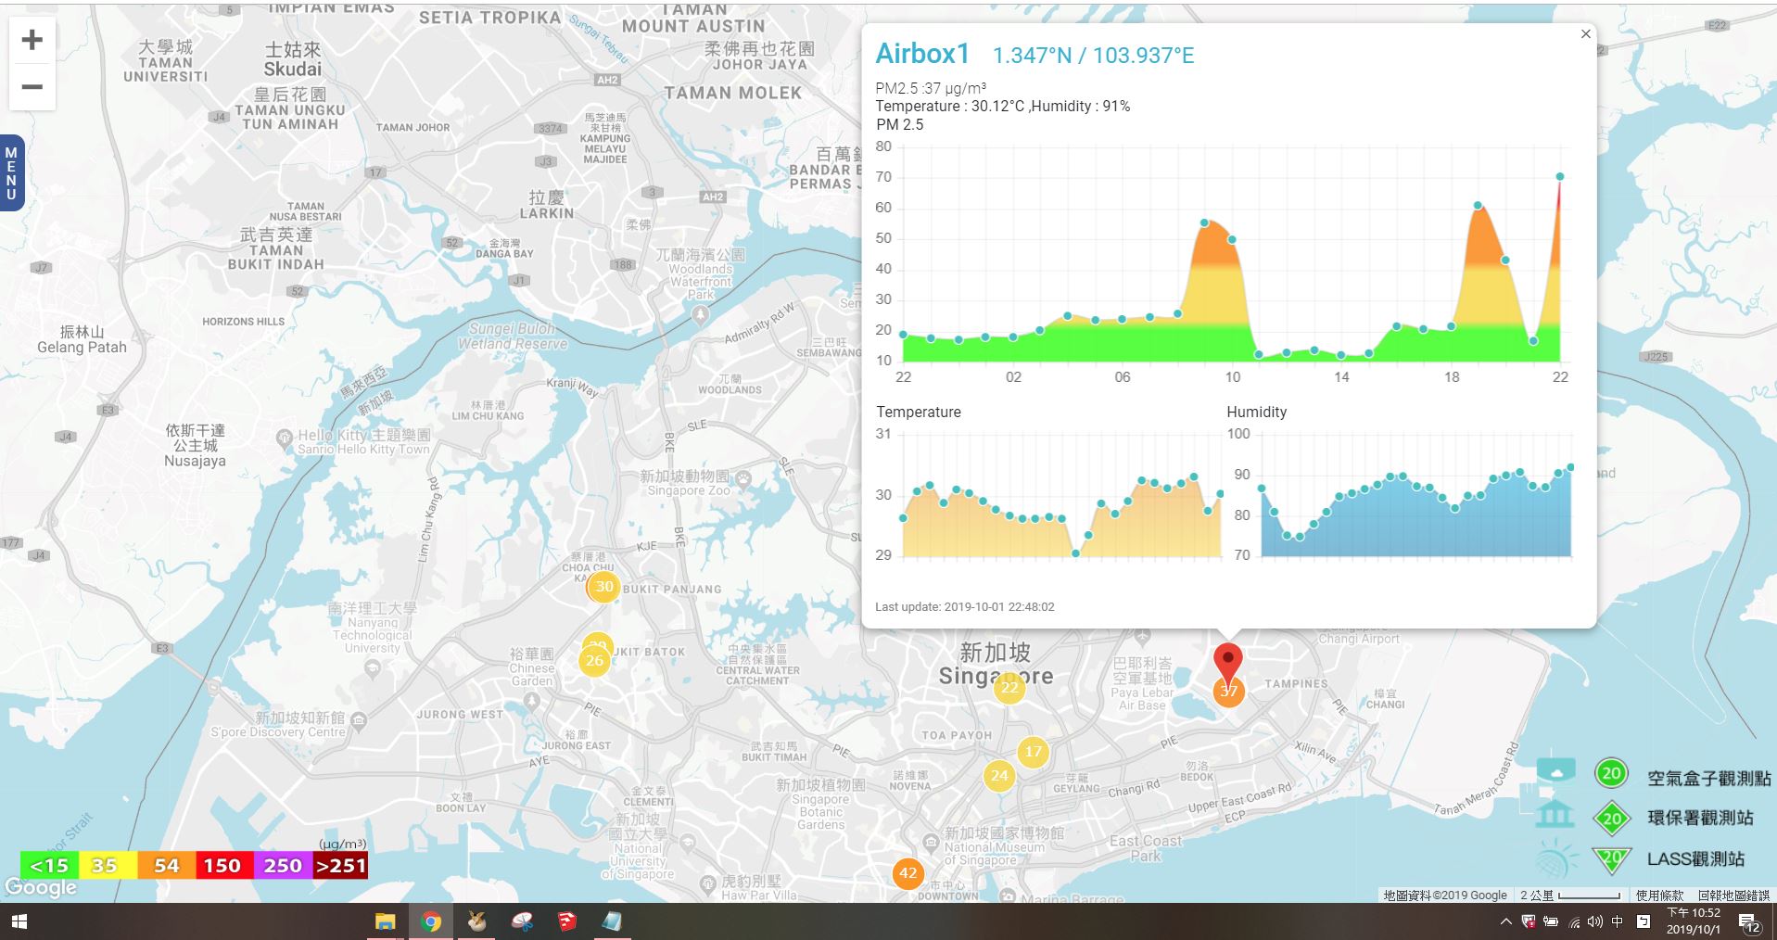Open the notification center in taskbar
This screenshot has width=1777, height=940.
[x=1749, y=922]
